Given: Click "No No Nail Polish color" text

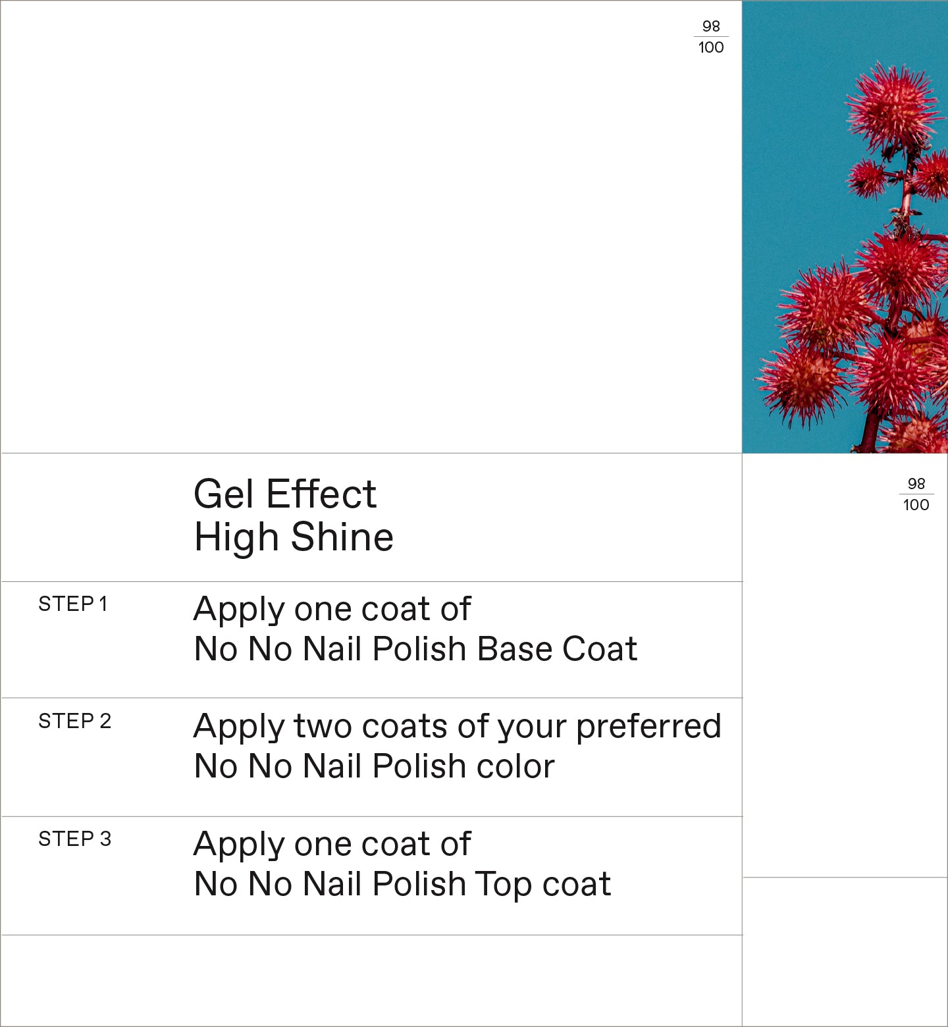Looking at the screenshot, I should (x=374, y=766).
